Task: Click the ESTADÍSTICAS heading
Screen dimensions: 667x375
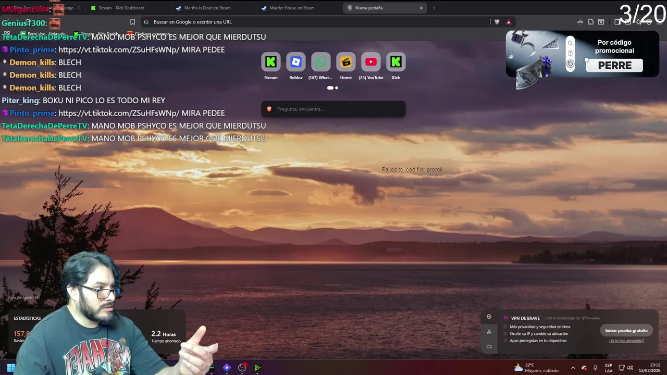Action: pos(27,318)
